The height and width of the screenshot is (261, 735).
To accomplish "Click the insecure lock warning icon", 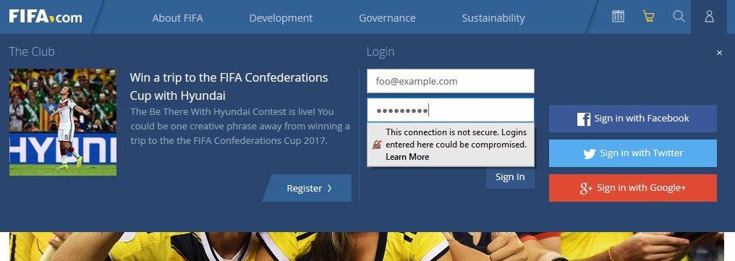I will (x=377, y=145).
